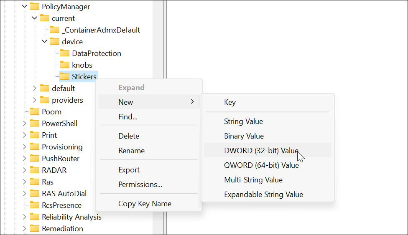Image resolution: width=408 pixels, height=235 pixels.
Task: Create a new Key from the submenu
Action: pyautogui.click(x=230, y=102)
